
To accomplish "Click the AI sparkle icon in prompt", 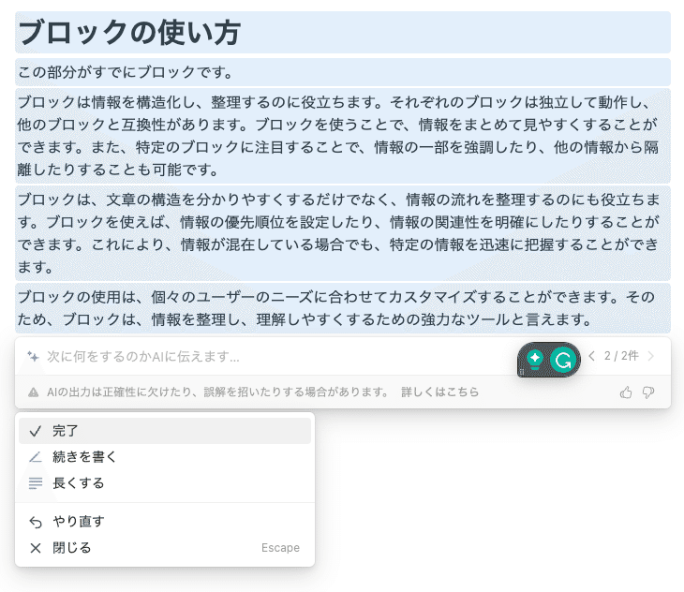I will coord(33,357).
